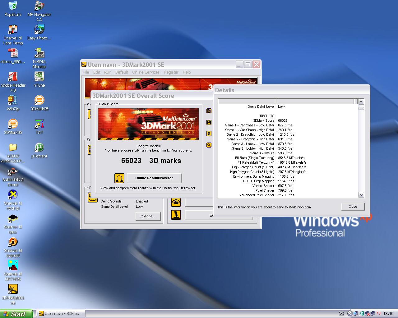Click the document-with-magnifier icon above the search icon

(209, 134)
